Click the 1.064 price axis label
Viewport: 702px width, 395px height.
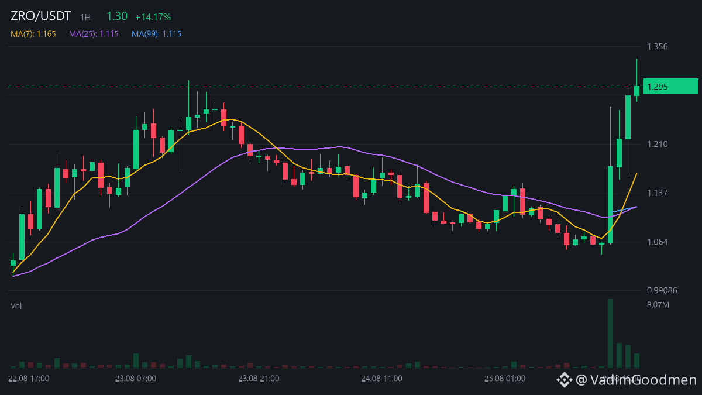pos(658,242)
